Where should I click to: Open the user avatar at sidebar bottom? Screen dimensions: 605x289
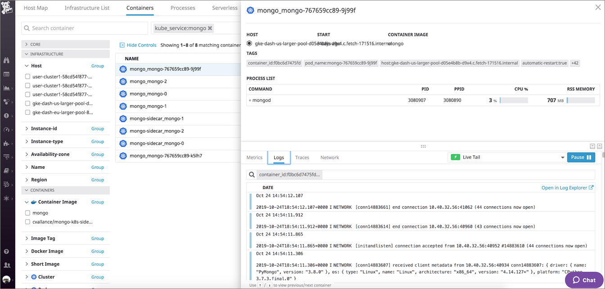7,280
